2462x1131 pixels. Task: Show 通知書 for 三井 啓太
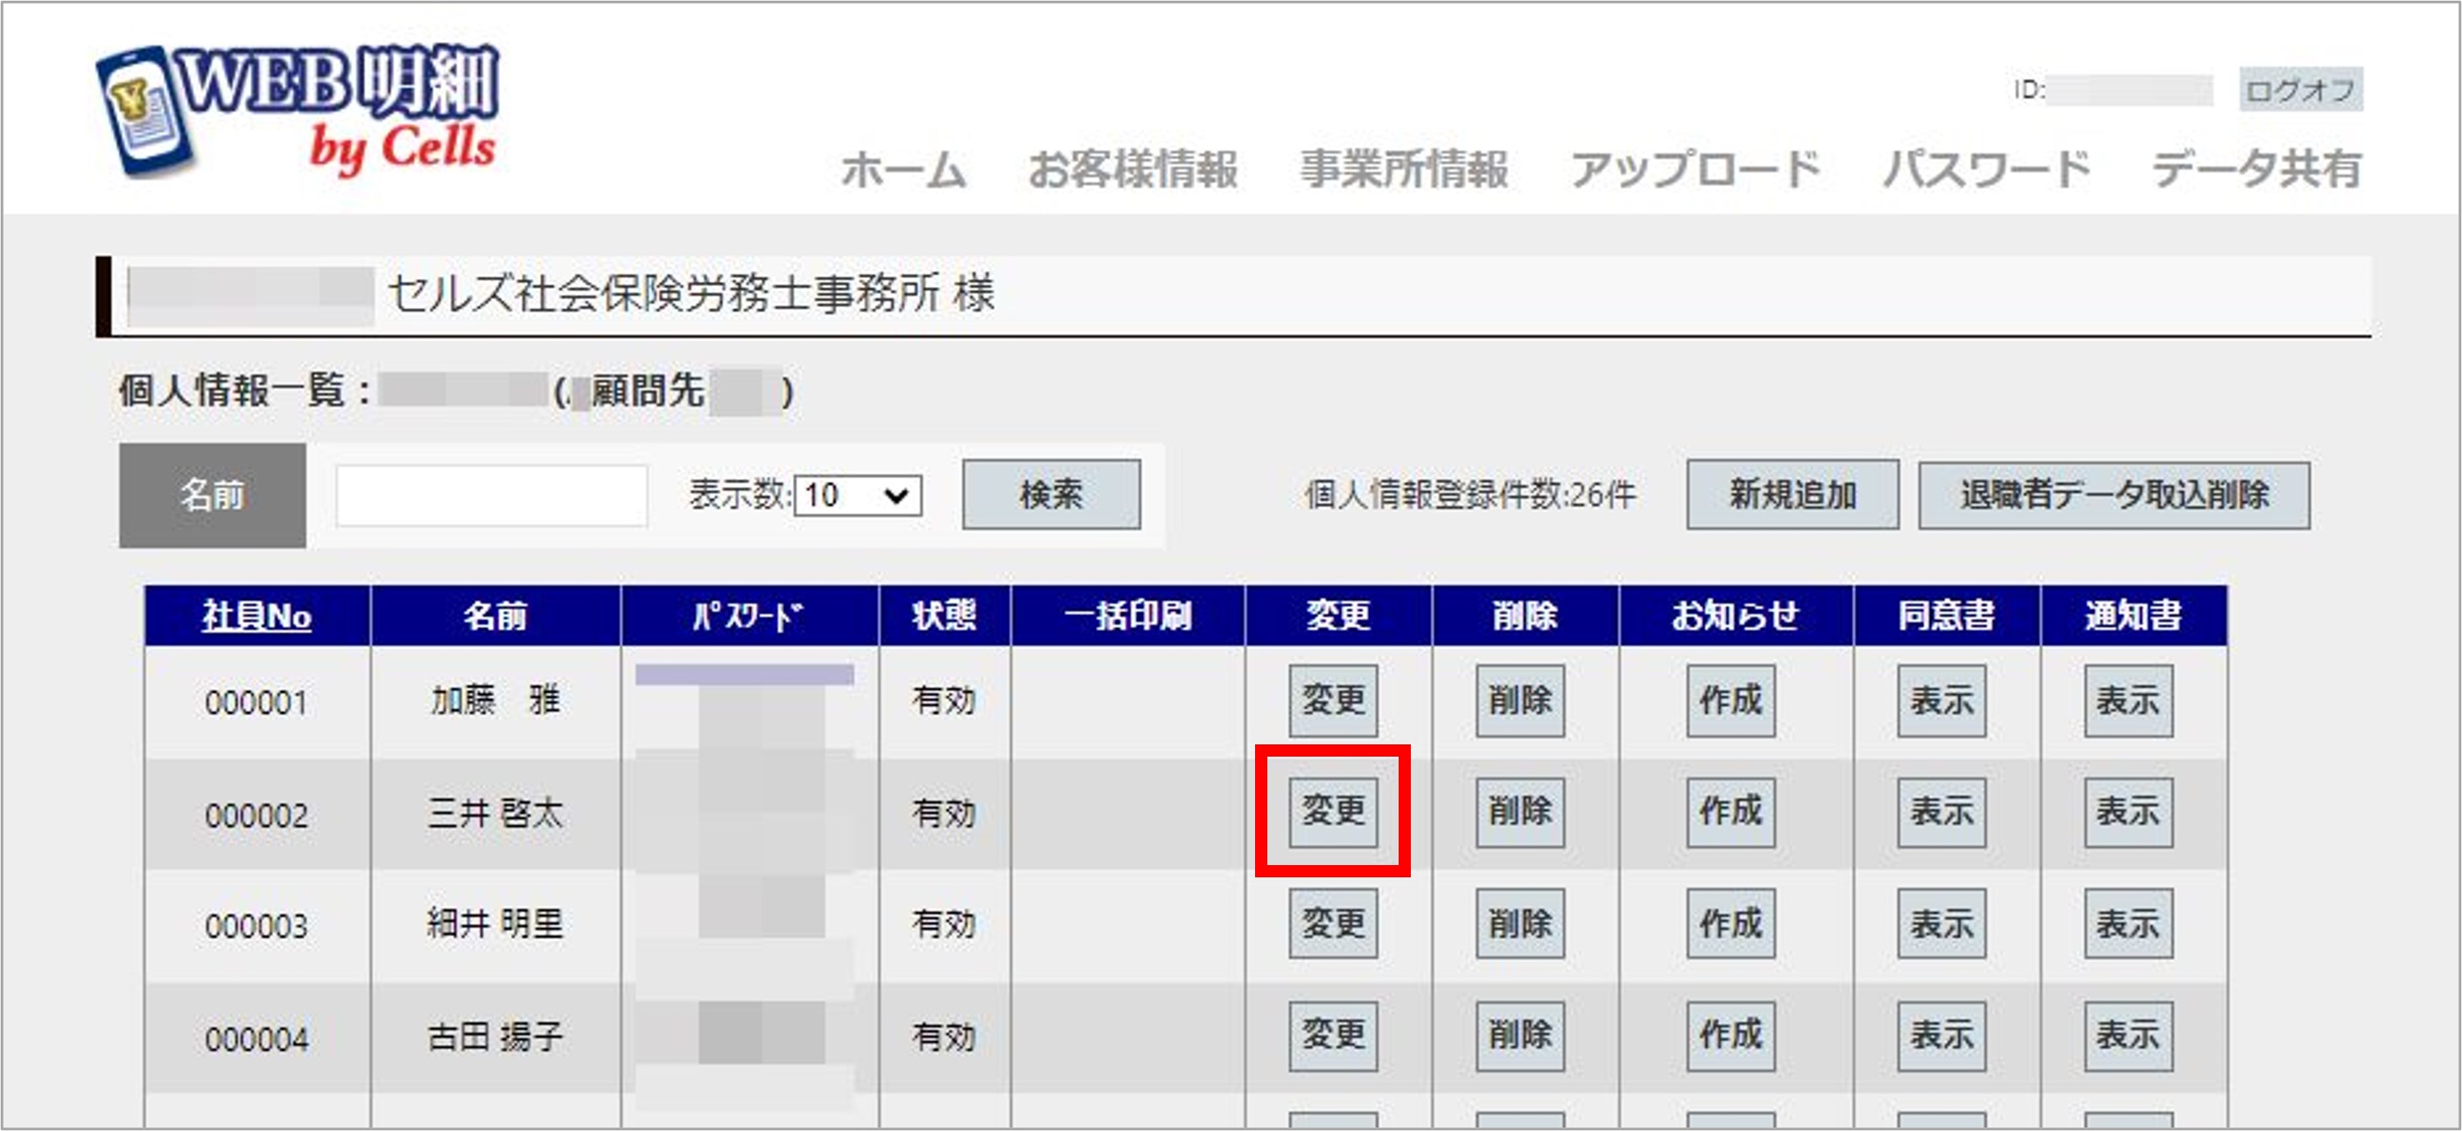click(2128, 811)
